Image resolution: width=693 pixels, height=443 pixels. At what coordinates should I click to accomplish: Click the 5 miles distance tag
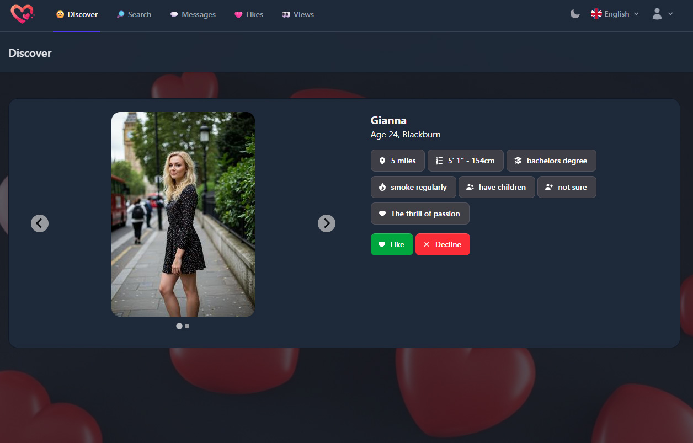coord(398,161)
